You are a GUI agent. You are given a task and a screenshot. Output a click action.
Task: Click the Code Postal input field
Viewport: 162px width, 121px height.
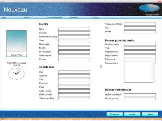coord(74,91)
